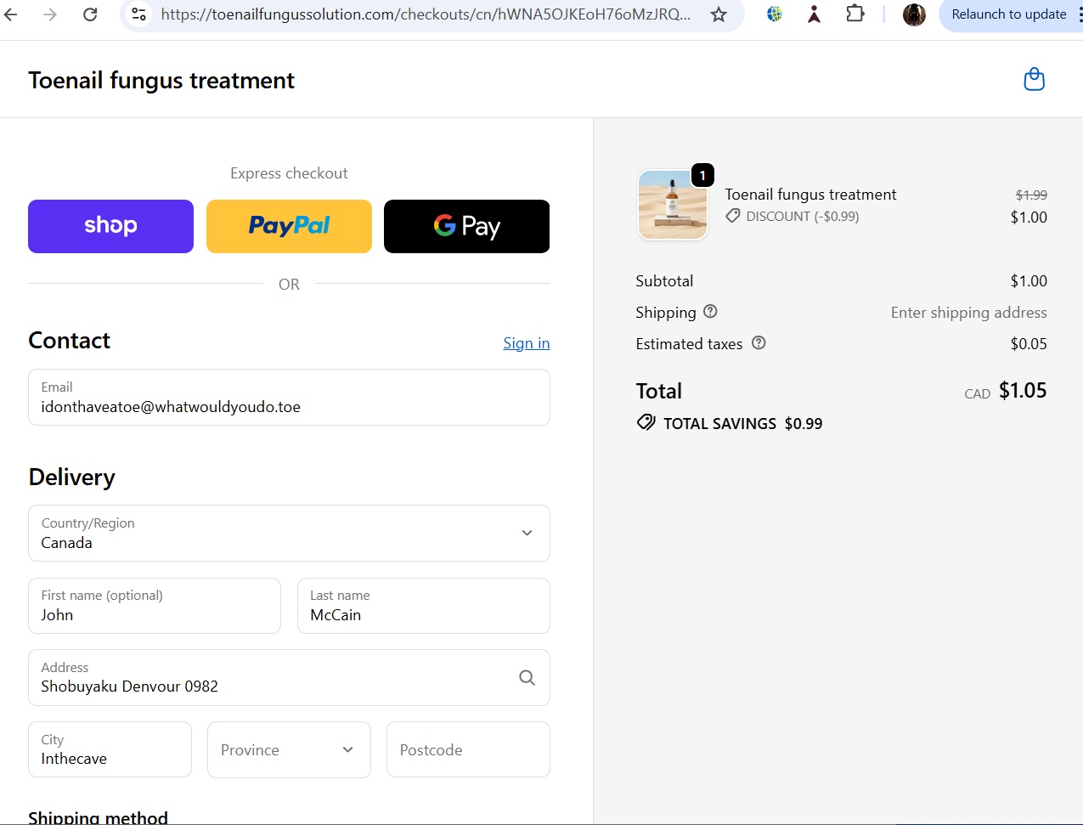Click the Sign in link

pos(526,343)
